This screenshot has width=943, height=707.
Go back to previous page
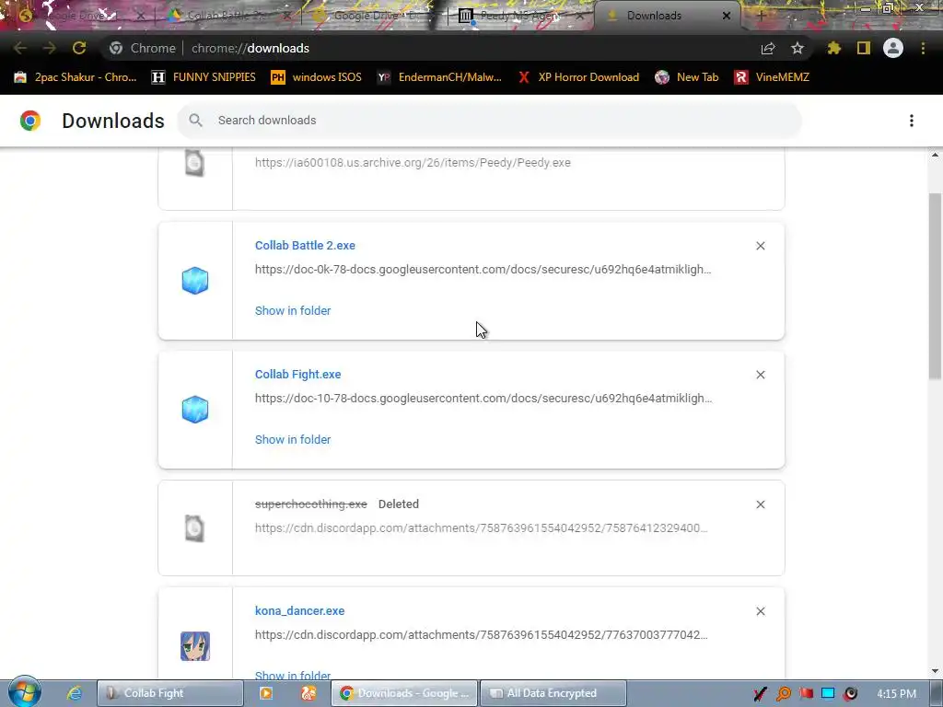tap(20, 48)
